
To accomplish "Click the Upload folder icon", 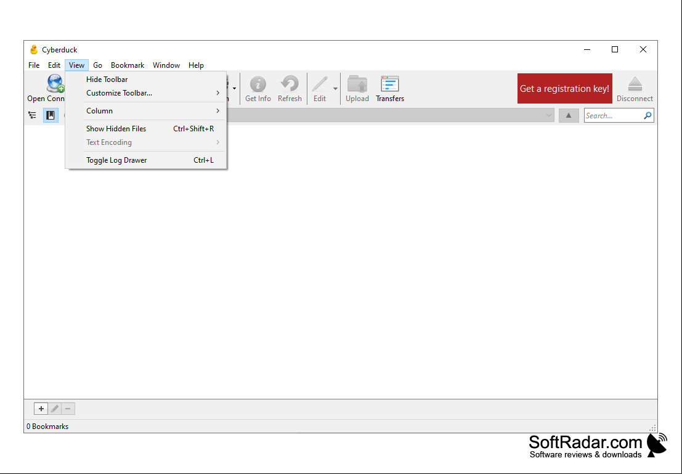I will tap(357, 84).
